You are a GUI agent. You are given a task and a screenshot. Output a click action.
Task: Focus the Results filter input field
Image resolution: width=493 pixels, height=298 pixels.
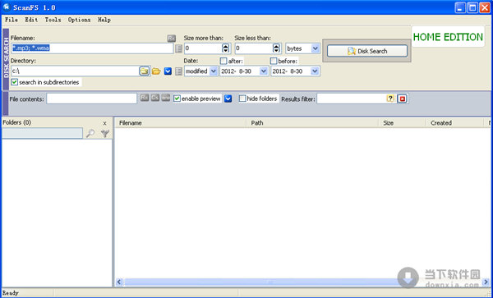pyautogui.click(x=351, y=99)
